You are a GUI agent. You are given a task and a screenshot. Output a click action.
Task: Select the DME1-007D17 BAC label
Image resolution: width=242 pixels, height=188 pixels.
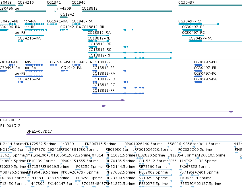tap(39, 131)
